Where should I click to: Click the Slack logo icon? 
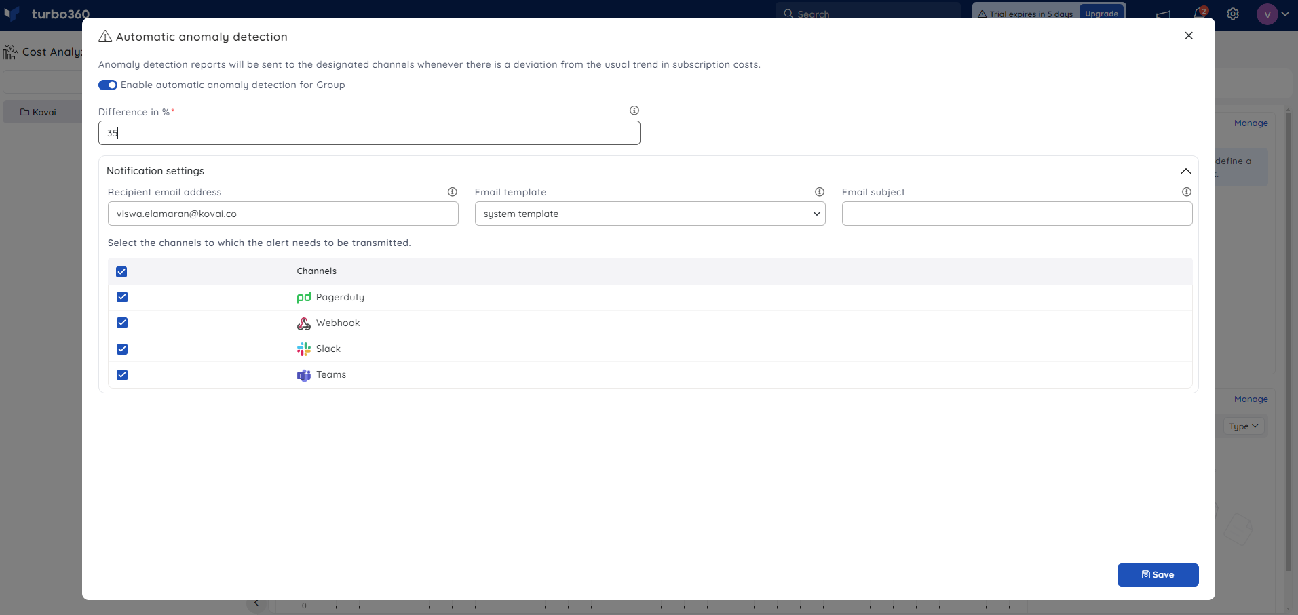coord(304,349)
